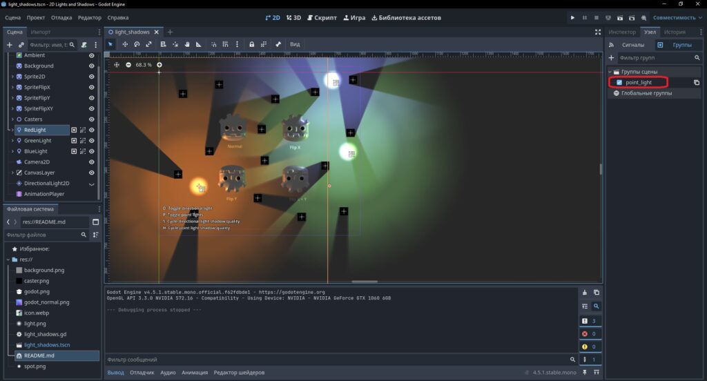Click the copy icon beside point_light group
This screenshot has width=707, height=381.
(x=697, y=83)
